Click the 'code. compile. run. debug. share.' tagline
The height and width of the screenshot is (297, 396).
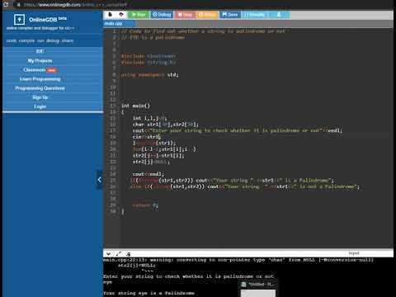point(40,40)
